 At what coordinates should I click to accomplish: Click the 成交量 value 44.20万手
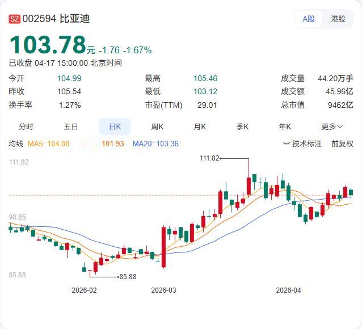pos(335,78)
